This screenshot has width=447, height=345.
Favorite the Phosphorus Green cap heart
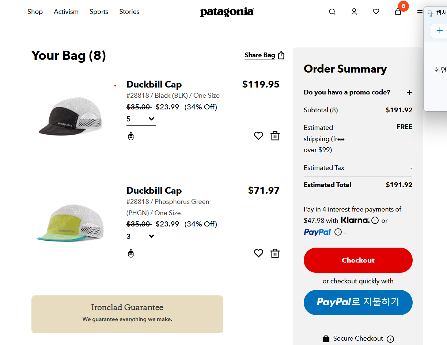258,253
